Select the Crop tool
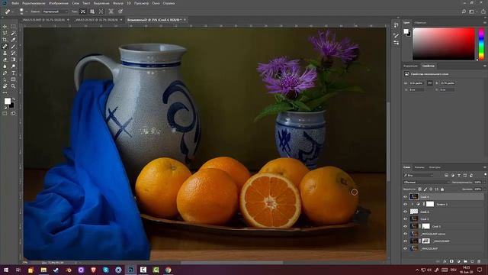This screenshot has width=488, height=275. point(5,40)
